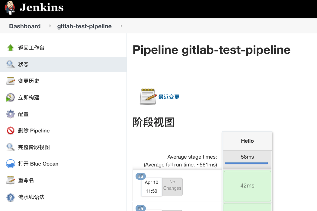This screenshot has height=211, width=317.
Task: Click the blue progress bar under 58ms
Action: tap(246, 163)
